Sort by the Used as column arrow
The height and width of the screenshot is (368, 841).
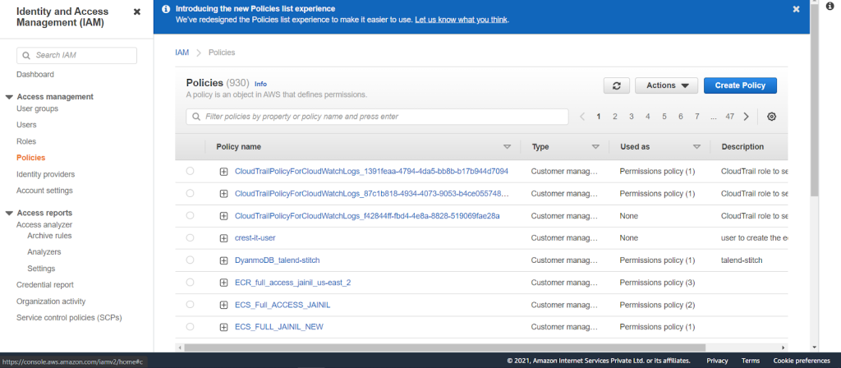[696, 147]
